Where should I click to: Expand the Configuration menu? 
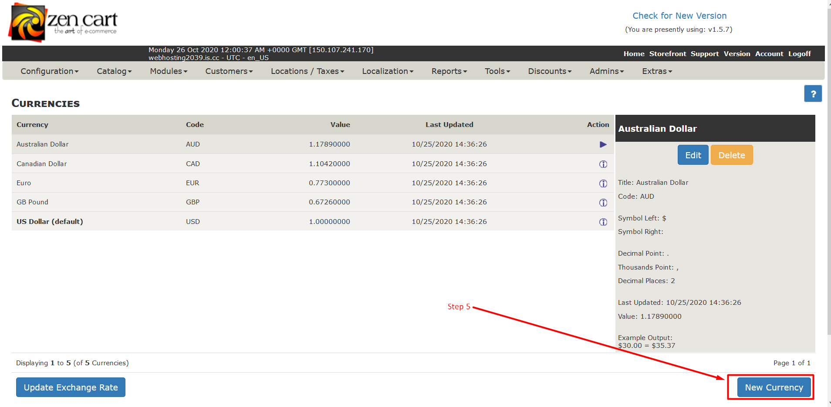50,71
